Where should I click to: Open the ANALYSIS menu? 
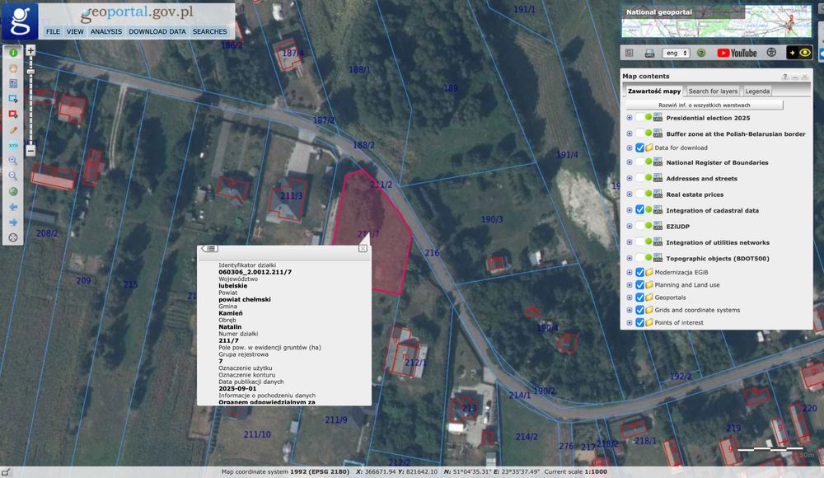pos(105,31)
